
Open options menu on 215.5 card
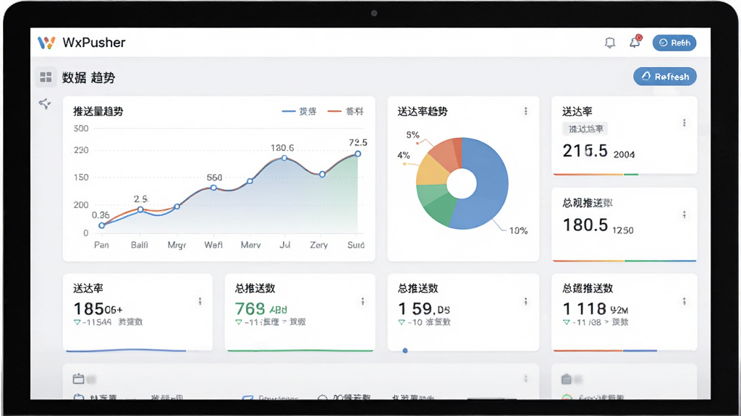pos(684,123)
